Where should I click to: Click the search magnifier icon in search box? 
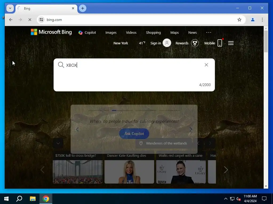coord(61,65)
